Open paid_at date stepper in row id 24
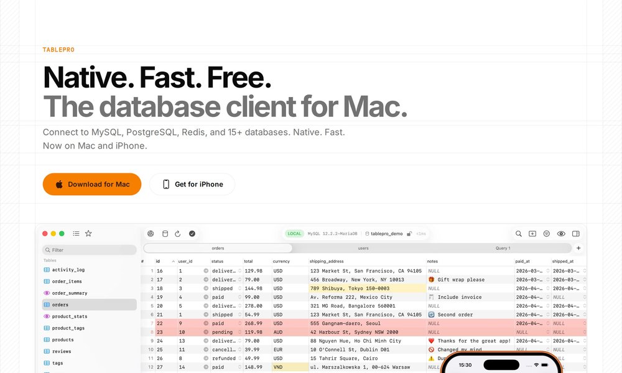This screenshot has width=622, height=373. [x=548, y=341]
